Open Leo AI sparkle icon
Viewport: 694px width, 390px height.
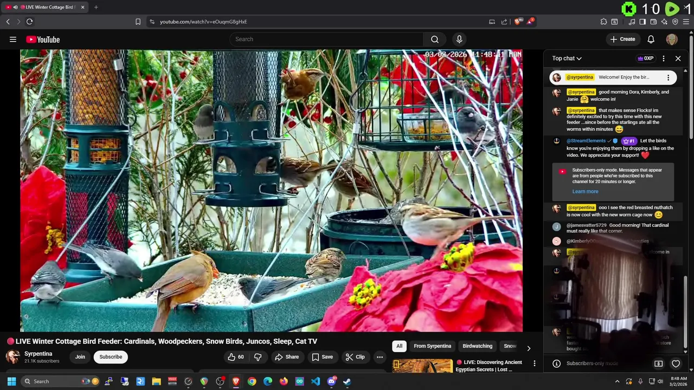pyautogui.click(x=664, y=22)
